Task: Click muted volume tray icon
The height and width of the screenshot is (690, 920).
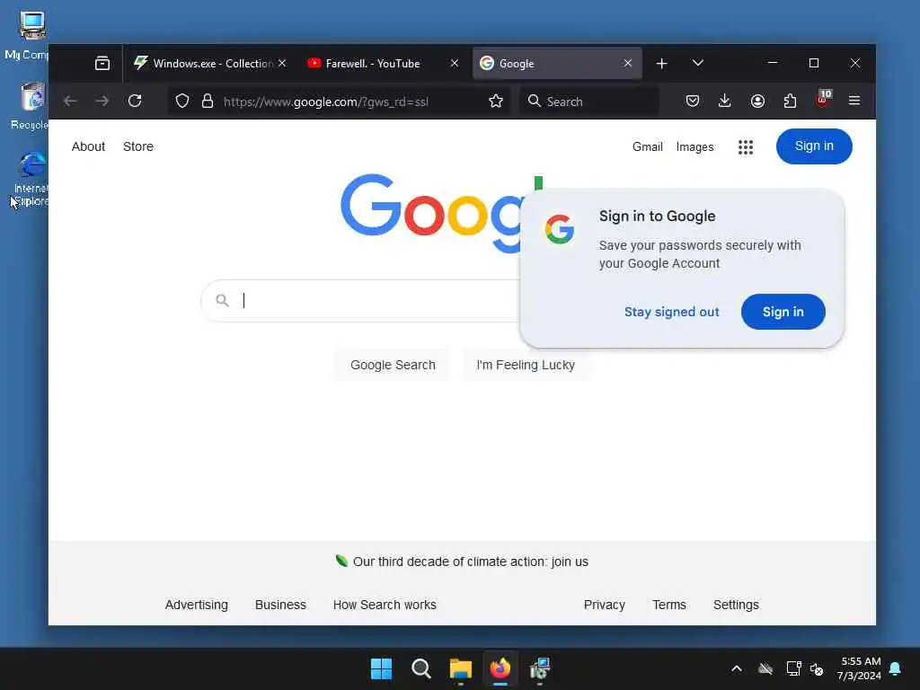Action: coord(816,668)
